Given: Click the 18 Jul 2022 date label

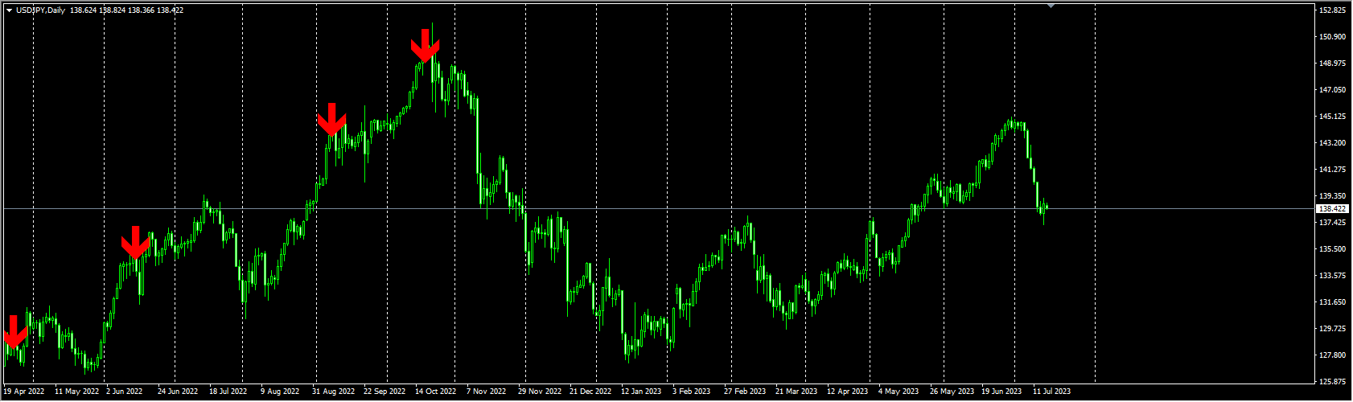Looking at the screenshot, I should (229, 392).
